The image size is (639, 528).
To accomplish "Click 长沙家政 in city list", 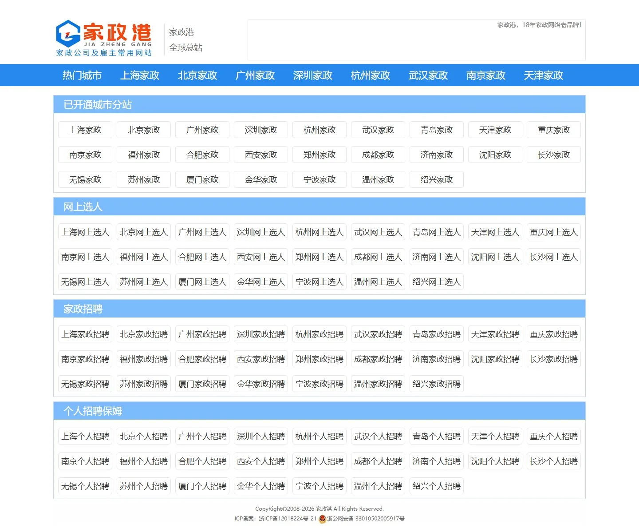I will pyautogui.click(x=554, y=155).
